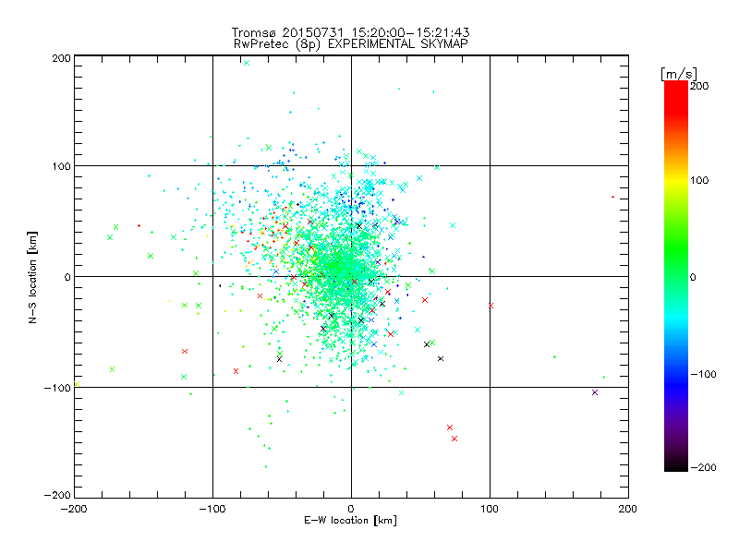Viewport: 739px width, 554px height.
Task: Select the "N-S location [km]" axis label
Action: (x=32, y=277)
